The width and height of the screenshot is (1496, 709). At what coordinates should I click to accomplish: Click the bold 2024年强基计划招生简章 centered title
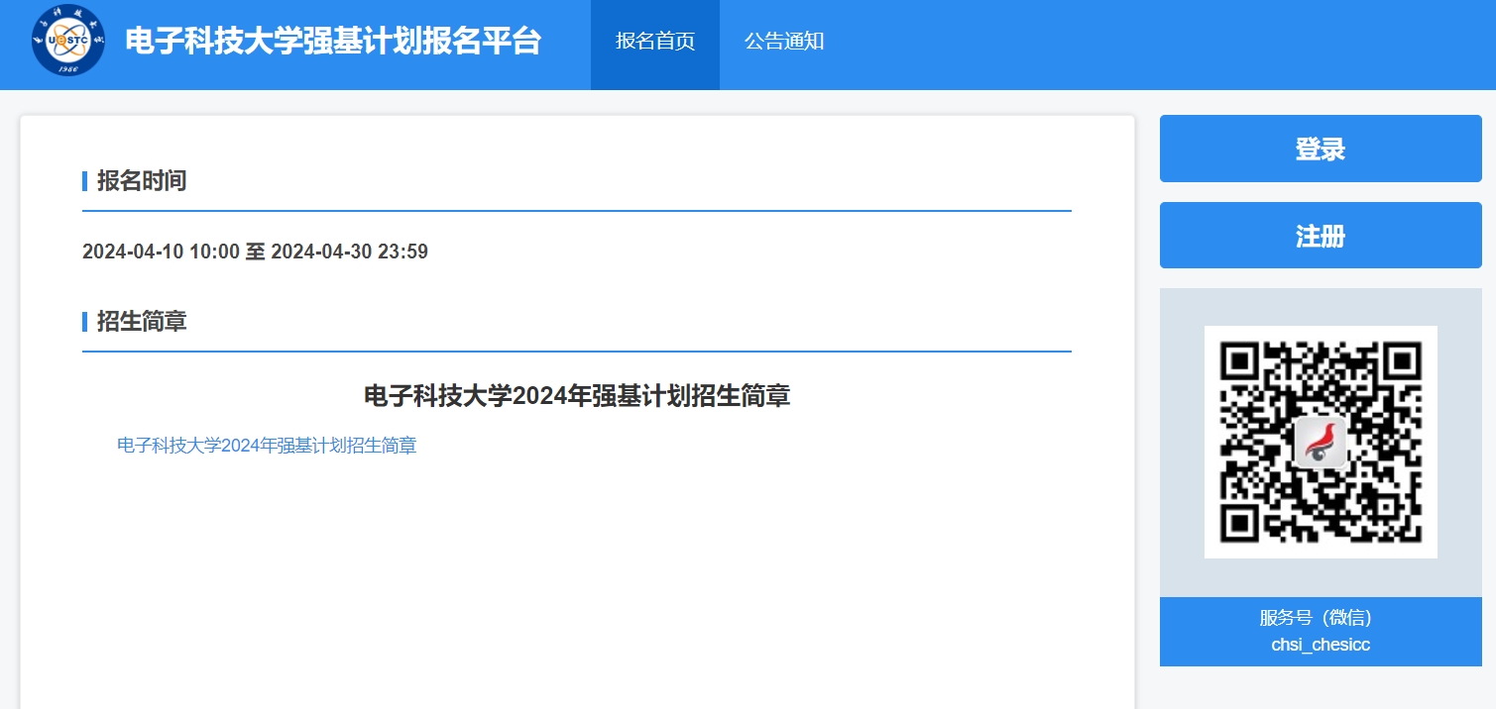point(577,396)
